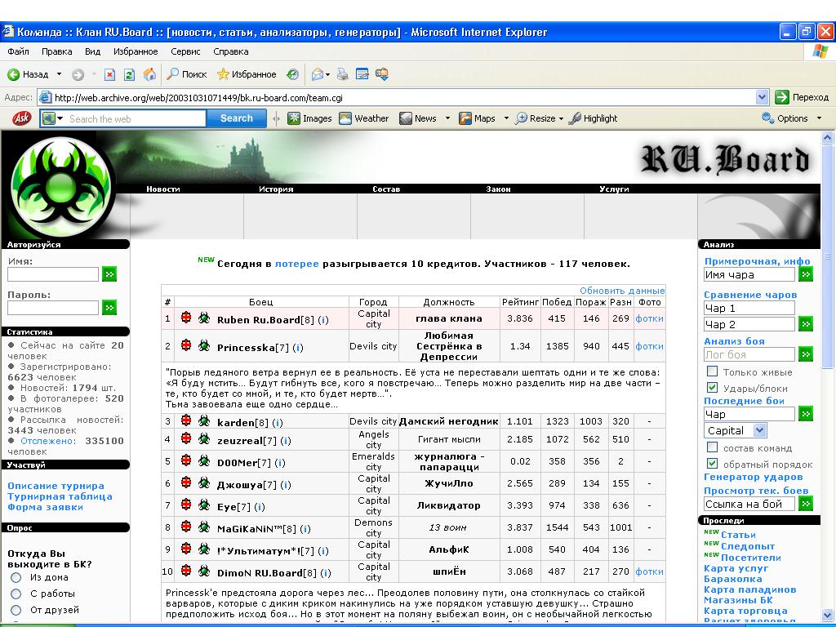836x627 pixels.
Task: Go back with the Назад button
Action: pos(29,74)
